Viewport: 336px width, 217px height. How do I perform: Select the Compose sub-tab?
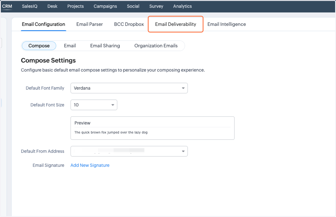(39, 46)
